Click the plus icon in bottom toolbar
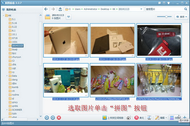This screenshot has width=190, height=126. [185, 117]
